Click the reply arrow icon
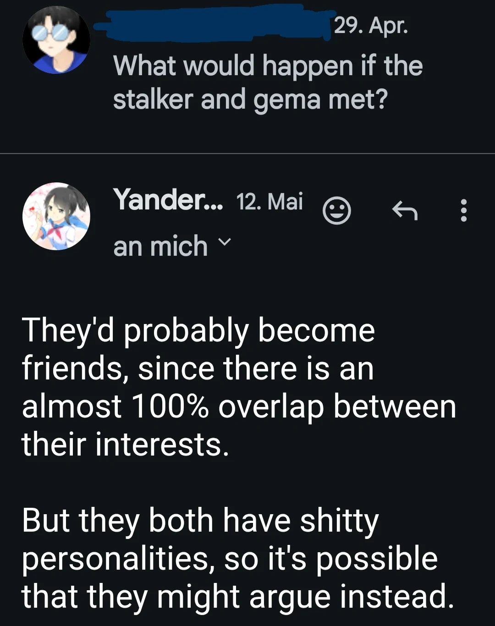This screenshot has height=626, width=495. tap(405, 211)
